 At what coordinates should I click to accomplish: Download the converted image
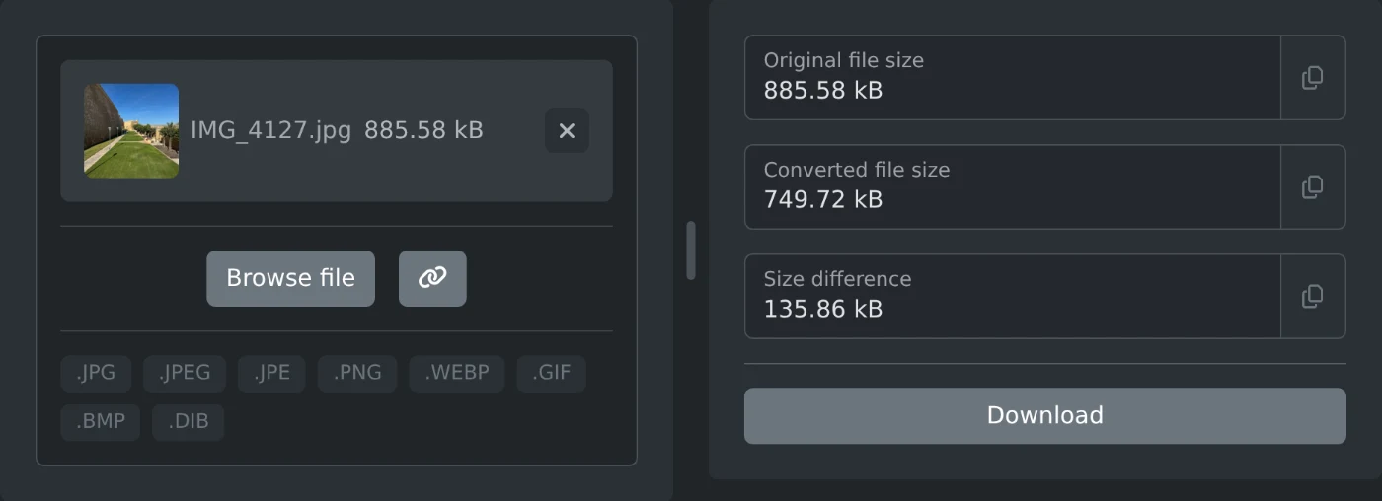1044,415
